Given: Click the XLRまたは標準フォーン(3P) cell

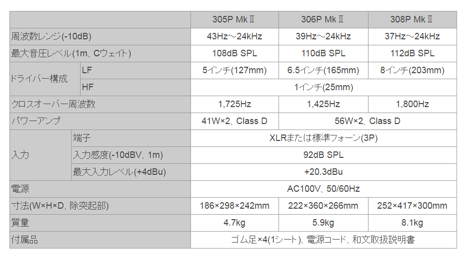Looking at the screenshot, I should tap(324, 138).
